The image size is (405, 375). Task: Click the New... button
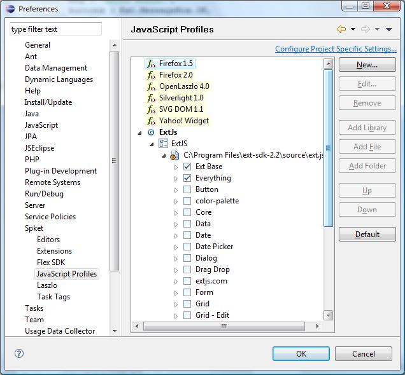coord(367,65)
